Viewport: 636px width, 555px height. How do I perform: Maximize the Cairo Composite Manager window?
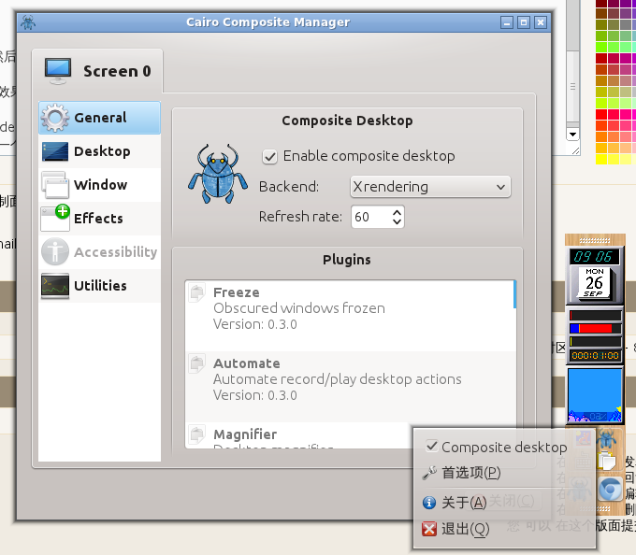click(x=524, y=22)
